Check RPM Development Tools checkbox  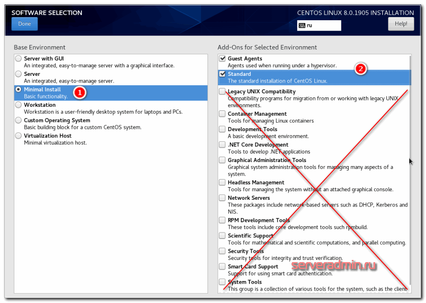(x=222, y=220)
